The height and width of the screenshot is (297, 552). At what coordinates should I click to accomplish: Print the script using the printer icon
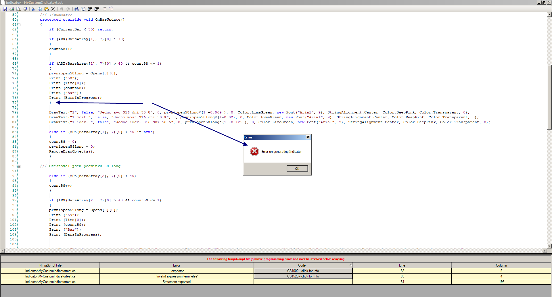12,9
